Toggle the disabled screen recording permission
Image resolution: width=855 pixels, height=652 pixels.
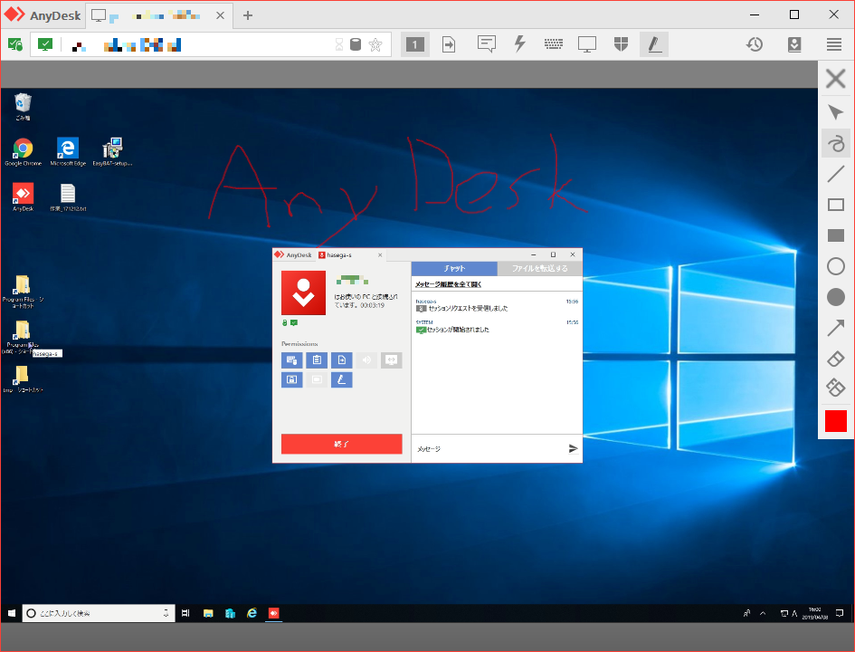pos(317,379)
